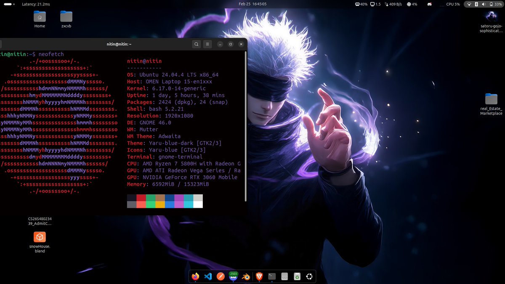Click the GPU: AMD ATI Radeon Vega line

point(184,170)
